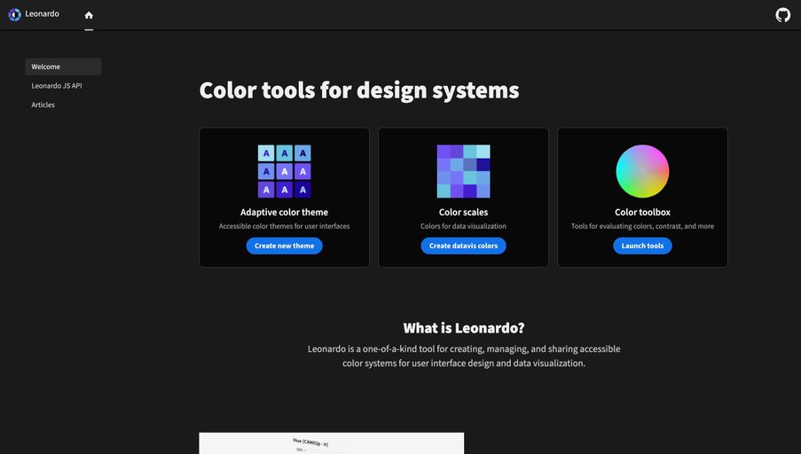Open the GitHub repository icon
801x454 pixels.
click(782, 15)
